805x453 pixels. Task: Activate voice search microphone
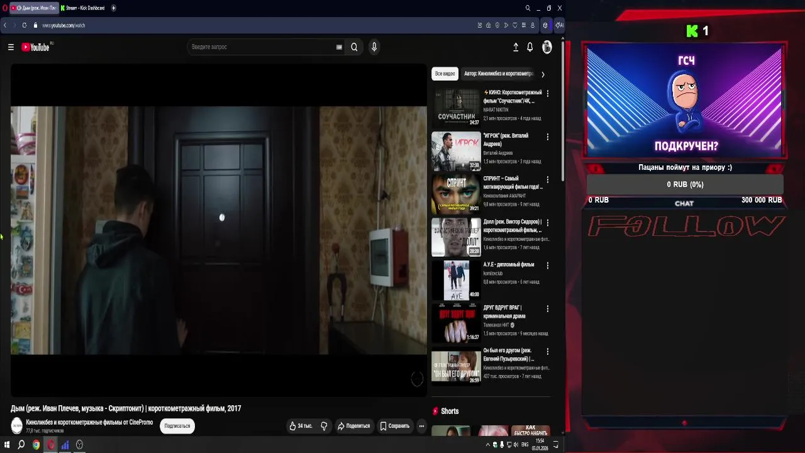coord(374,47)
